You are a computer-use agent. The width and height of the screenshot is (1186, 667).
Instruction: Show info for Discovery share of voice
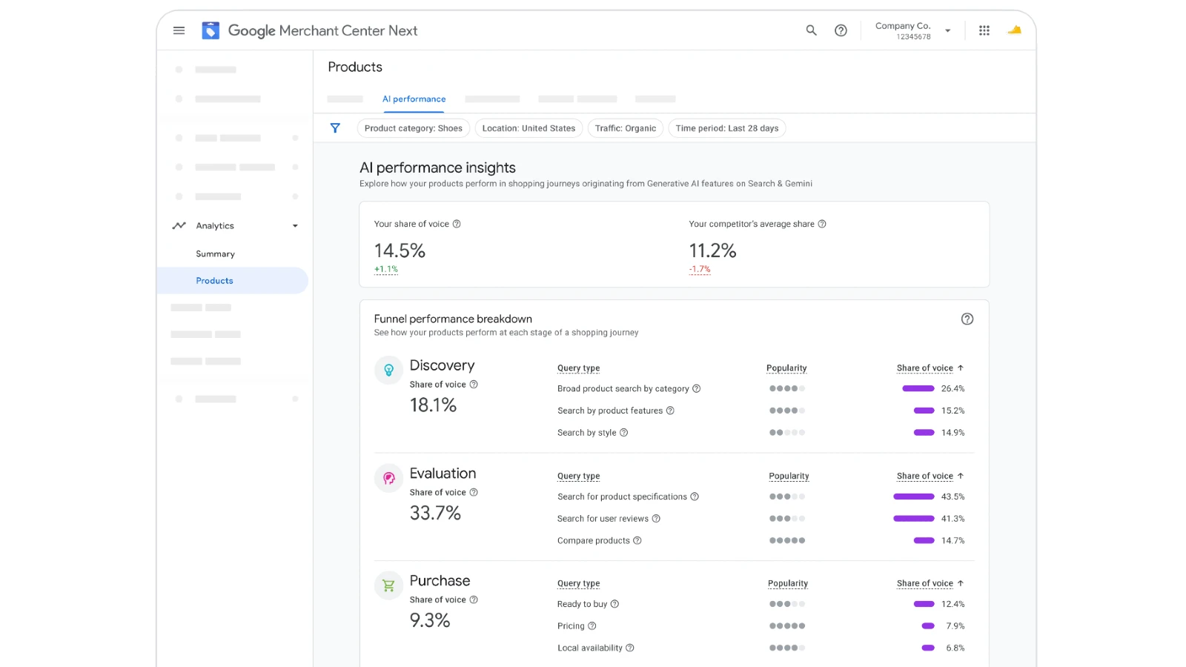(x=474, y=385)
